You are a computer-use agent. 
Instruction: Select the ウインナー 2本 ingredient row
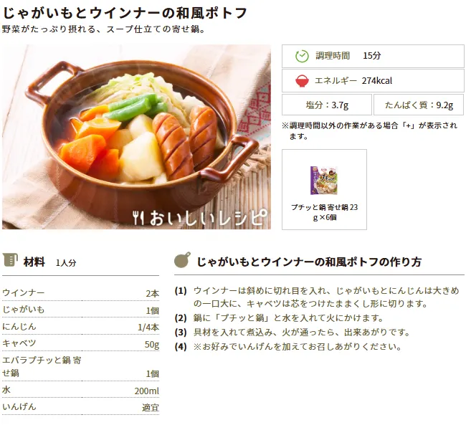tap(80, 293)
